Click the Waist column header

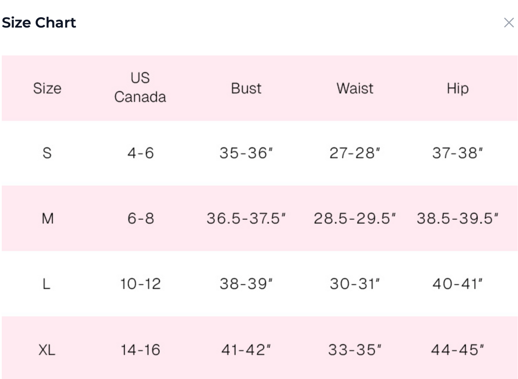coord(355,88)
